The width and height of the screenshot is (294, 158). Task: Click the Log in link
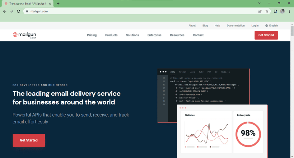(x=255, y=26)
